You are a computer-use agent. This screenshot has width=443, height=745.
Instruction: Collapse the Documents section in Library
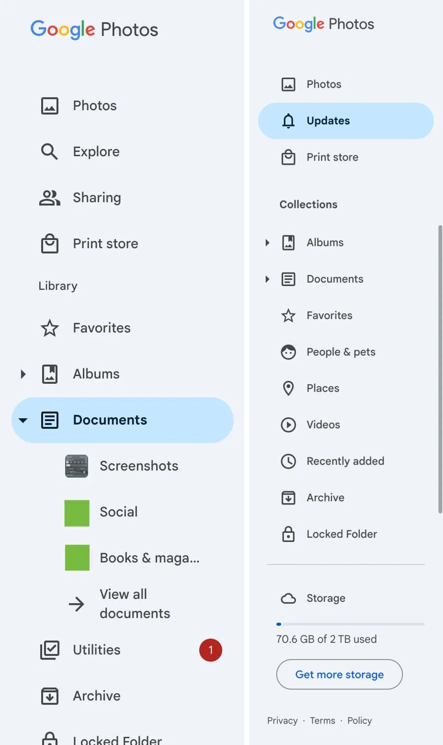point(23,420)
